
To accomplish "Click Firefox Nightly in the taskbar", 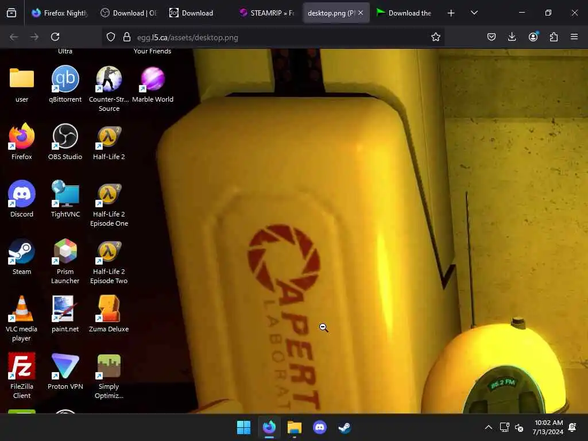I will tap(269, 427).
